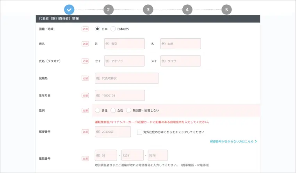Select 男性 gender radio button
Viewport: 296px width, 173px height.
coord(98,111)
